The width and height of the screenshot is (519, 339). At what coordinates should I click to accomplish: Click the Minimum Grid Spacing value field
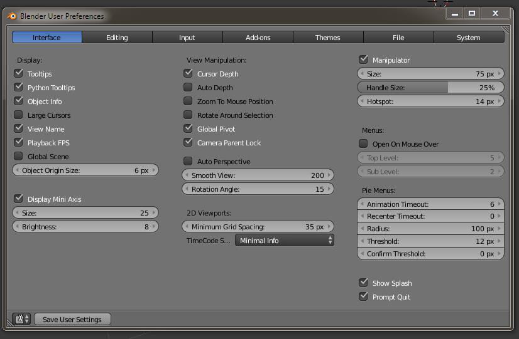click(x=258, y=227)
